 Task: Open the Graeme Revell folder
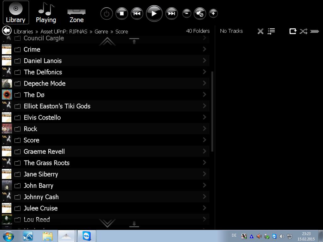coord(44,151)
